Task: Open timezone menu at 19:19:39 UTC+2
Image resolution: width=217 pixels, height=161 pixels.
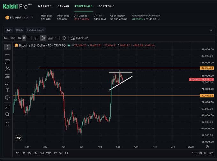Action: click(x=202, y=153)
